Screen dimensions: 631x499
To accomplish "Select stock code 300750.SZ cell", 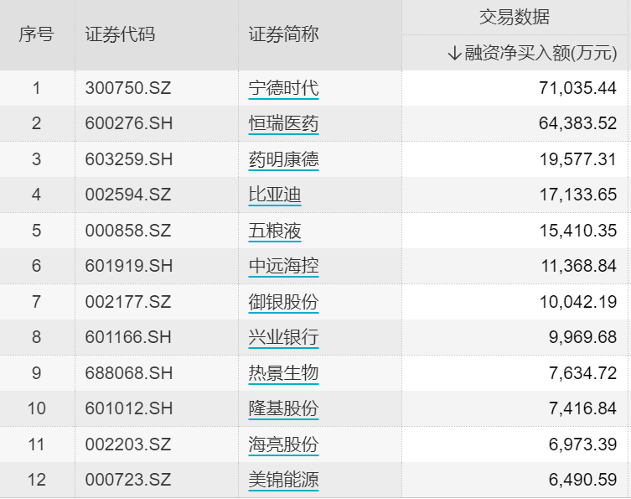I will click(127, 88).
